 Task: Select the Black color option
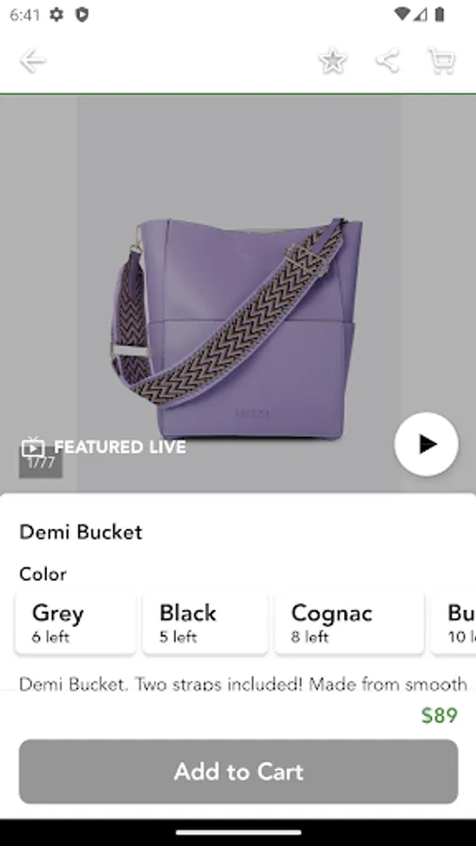[x=205, y=622]
